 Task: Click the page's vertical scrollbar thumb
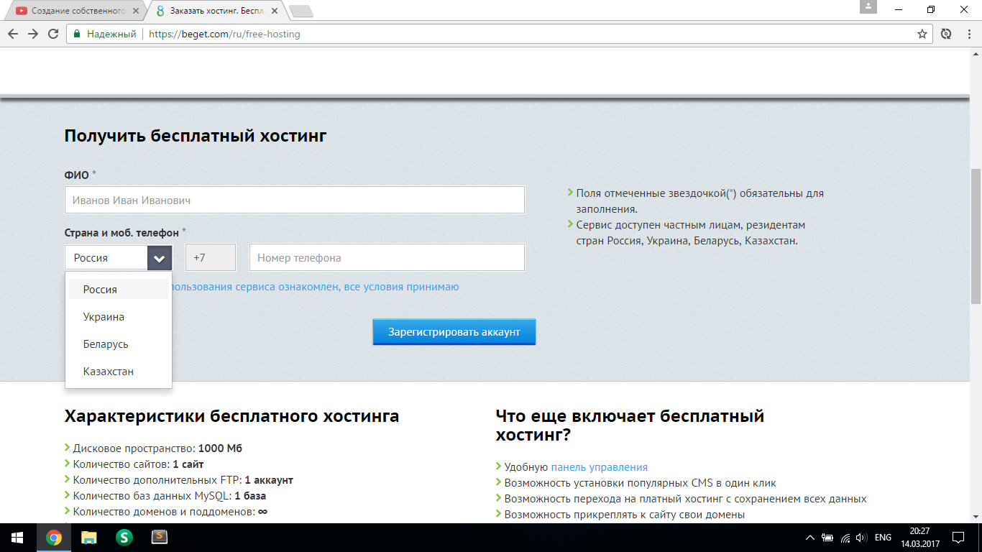(x=976, y=236)
